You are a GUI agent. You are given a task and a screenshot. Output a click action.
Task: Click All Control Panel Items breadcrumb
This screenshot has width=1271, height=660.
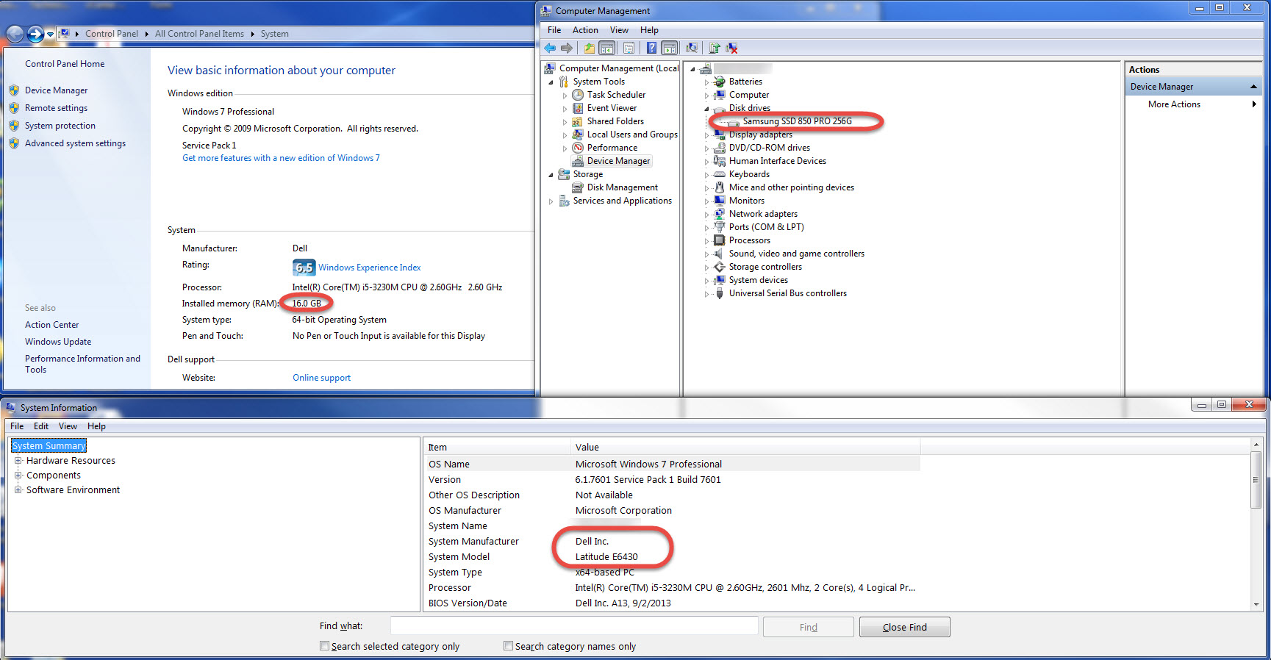tap(199, 34)
